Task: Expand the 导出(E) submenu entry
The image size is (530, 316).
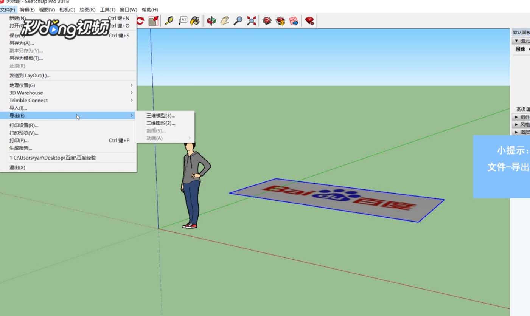Action: pyautogui.click(x=68, y=116)
